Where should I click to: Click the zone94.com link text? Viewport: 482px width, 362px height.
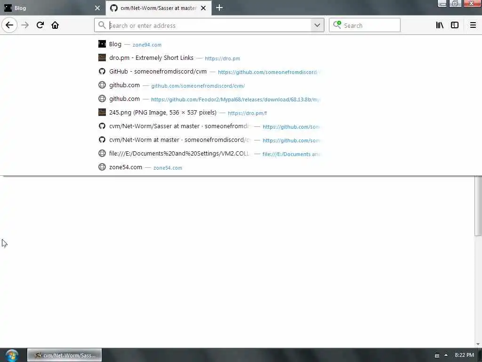(147, 45)
